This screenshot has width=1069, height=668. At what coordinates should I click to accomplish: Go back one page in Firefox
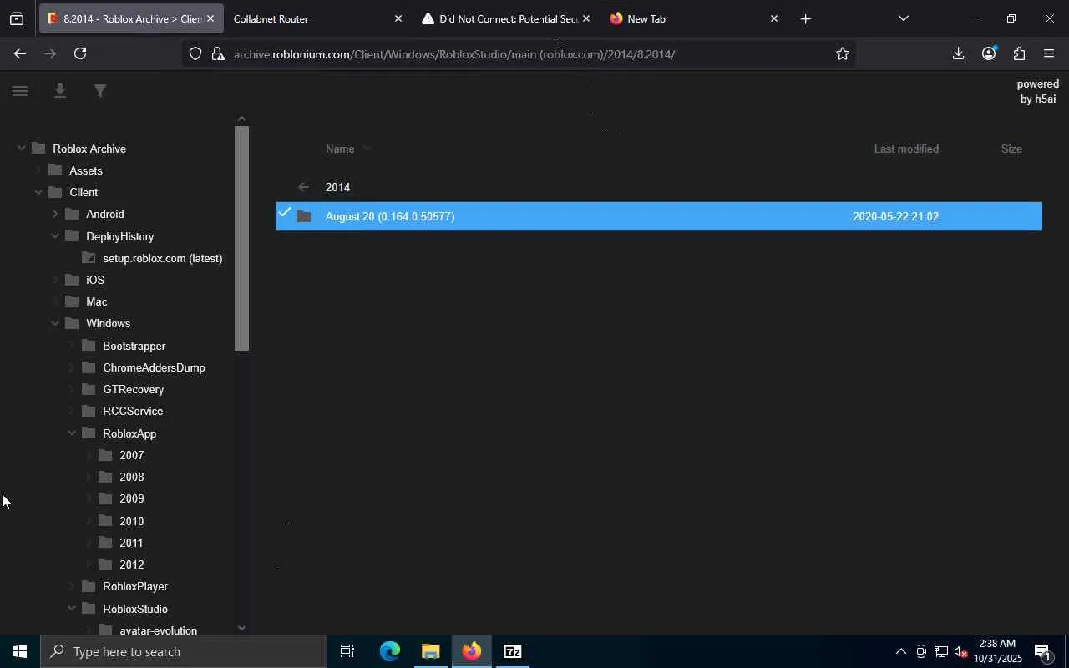[x=20, y=53]
